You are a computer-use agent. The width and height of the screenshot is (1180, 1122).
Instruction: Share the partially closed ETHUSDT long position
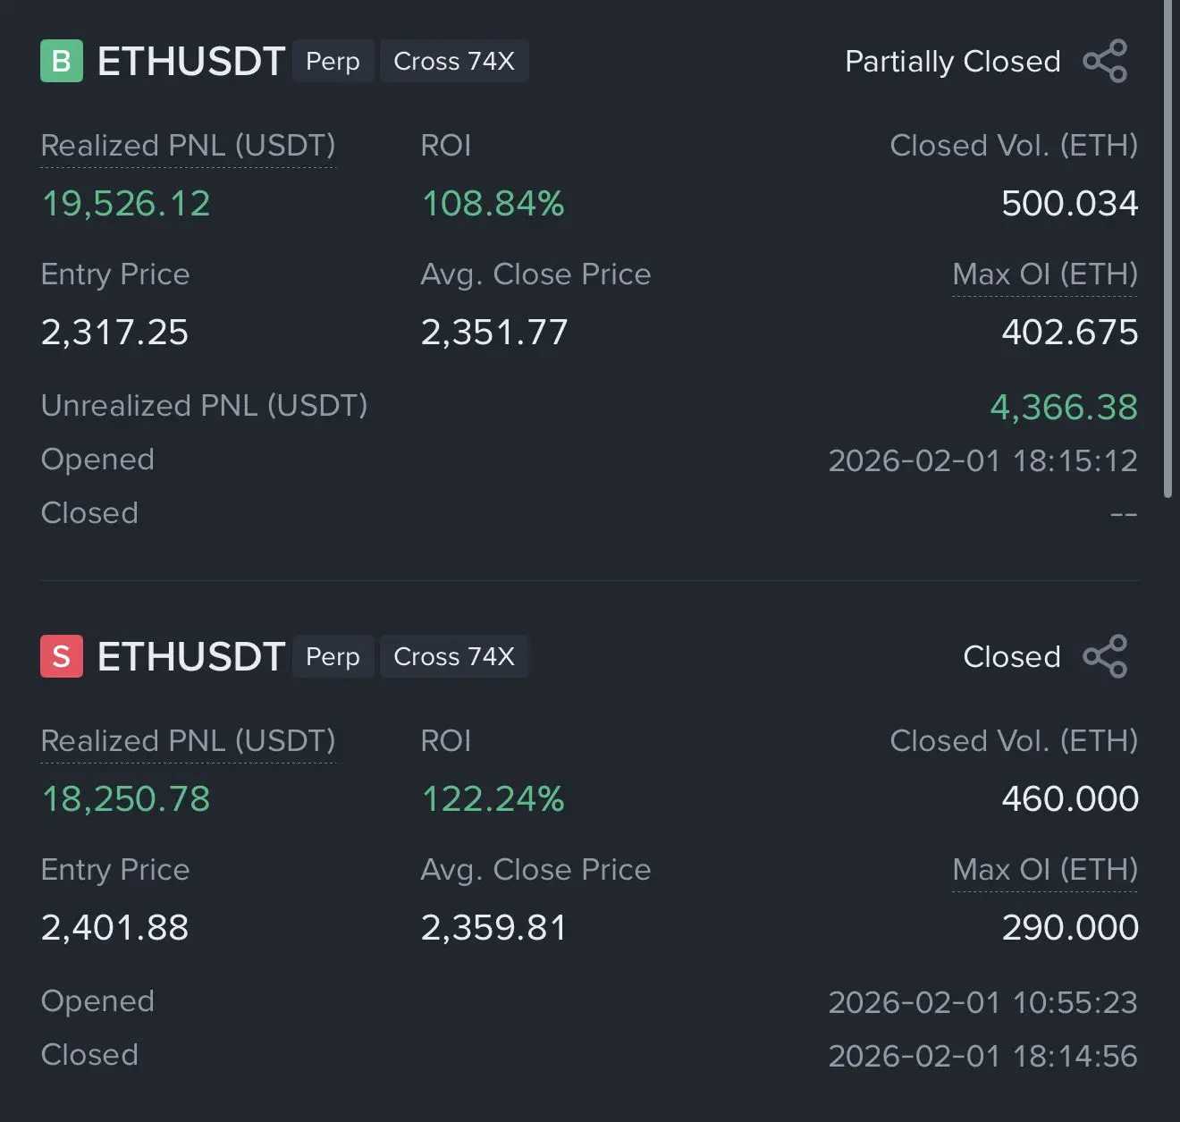coord(1105,61)
